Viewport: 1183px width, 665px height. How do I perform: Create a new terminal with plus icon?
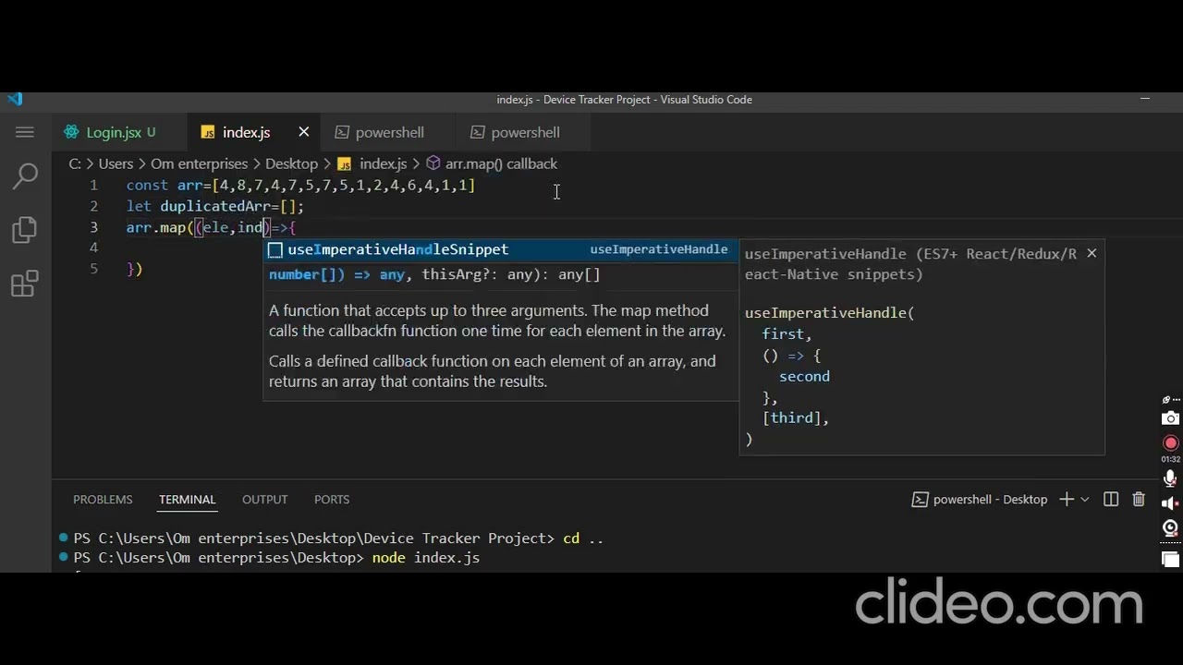tap(1067, 499)
